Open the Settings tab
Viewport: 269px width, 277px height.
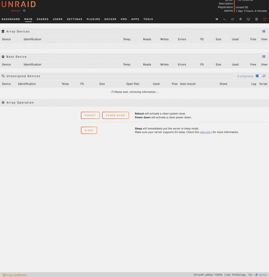(x=75, y=19)
